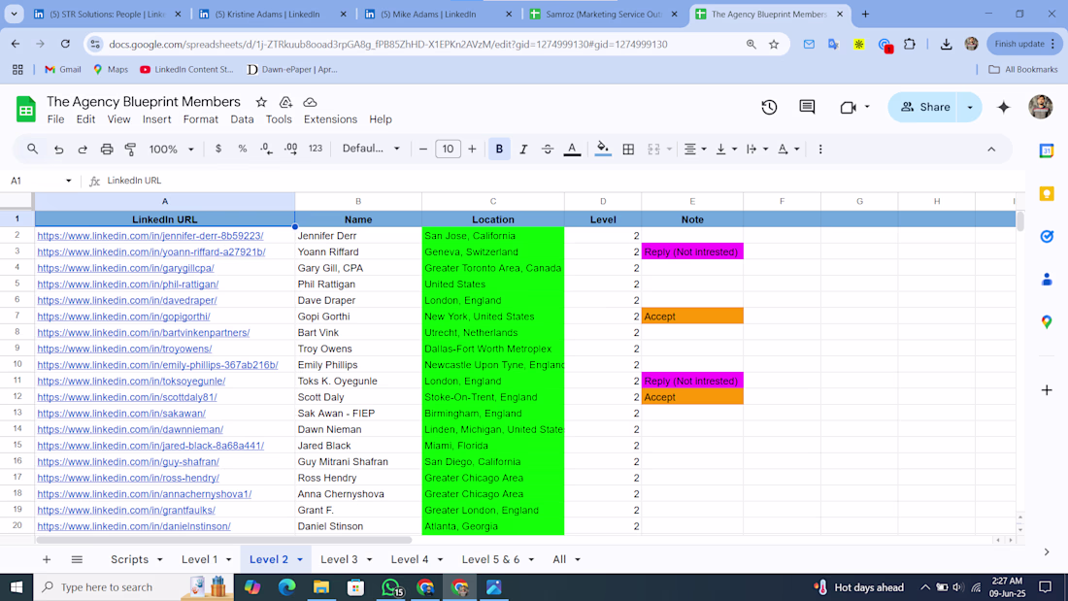1068x601 pixels.
Task: Open Google Calendar side panel icon
Action: coord(1047,150)
